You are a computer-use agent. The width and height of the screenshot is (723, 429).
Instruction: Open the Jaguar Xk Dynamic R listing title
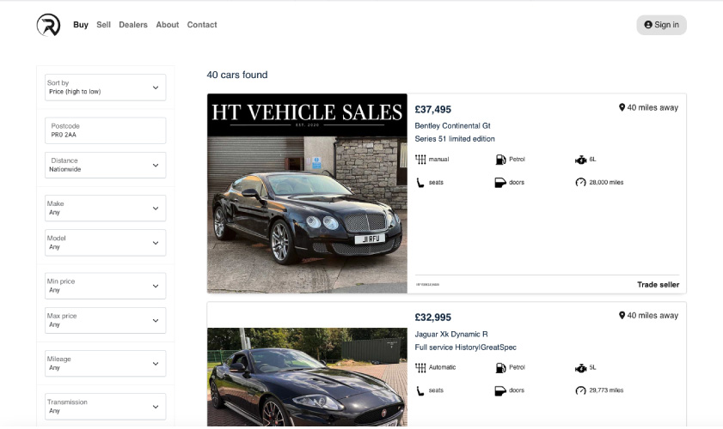coord(451,334)
